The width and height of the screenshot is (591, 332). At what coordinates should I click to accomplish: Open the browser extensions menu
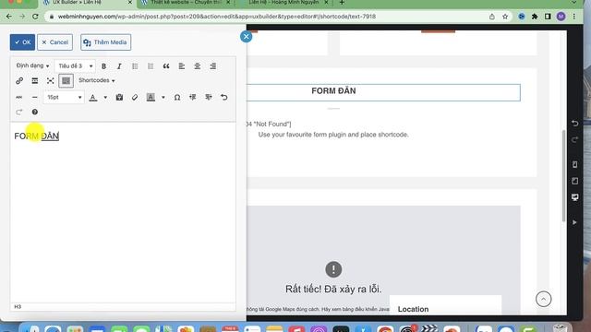[535, 17]
